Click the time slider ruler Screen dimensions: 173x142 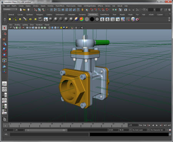pos(65,125)
